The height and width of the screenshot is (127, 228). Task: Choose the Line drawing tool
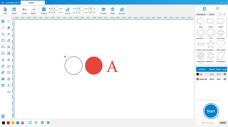pyautogui.click(x=3, y=28)
